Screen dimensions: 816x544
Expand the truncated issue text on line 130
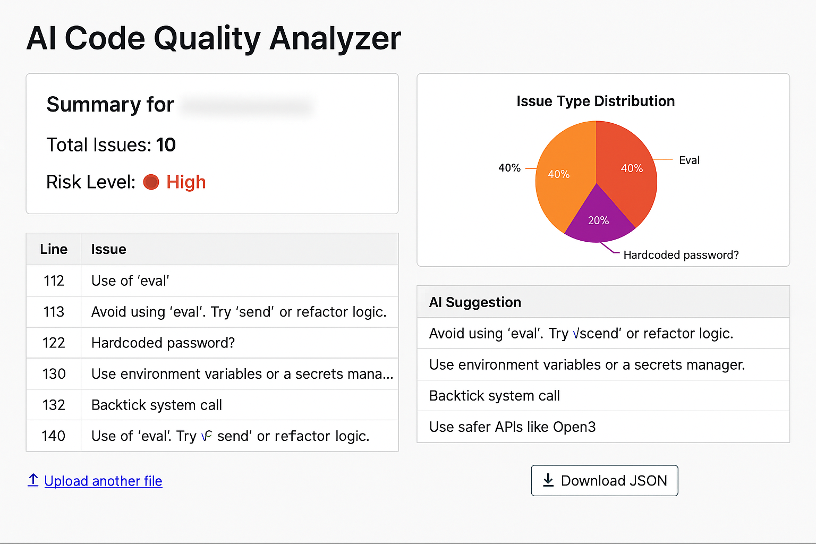pyautogui.click(x=242, y=373)
